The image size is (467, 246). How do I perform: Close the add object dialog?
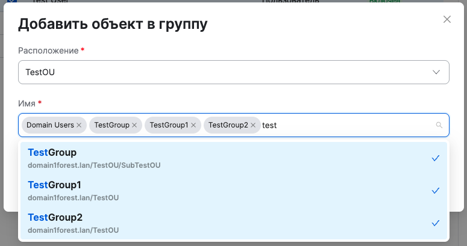(x=447, y=19)
